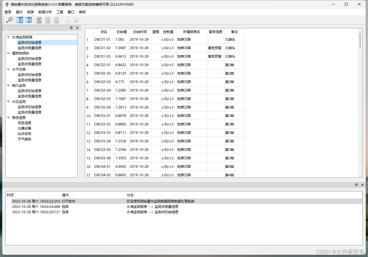Select 监测点测量信息 under 水位监测
This screenshot has height=257, width=368.
pos(30,112)
